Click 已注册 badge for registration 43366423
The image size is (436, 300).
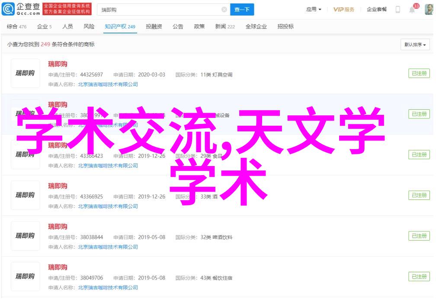click(419, 155)
